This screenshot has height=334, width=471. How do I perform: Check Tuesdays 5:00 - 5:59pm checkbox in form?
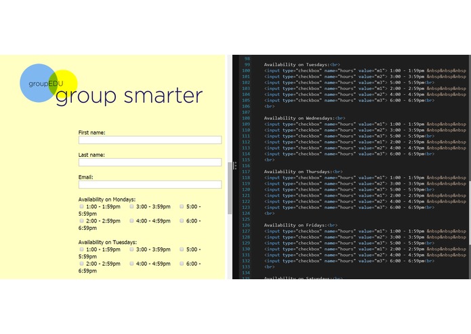182,249
